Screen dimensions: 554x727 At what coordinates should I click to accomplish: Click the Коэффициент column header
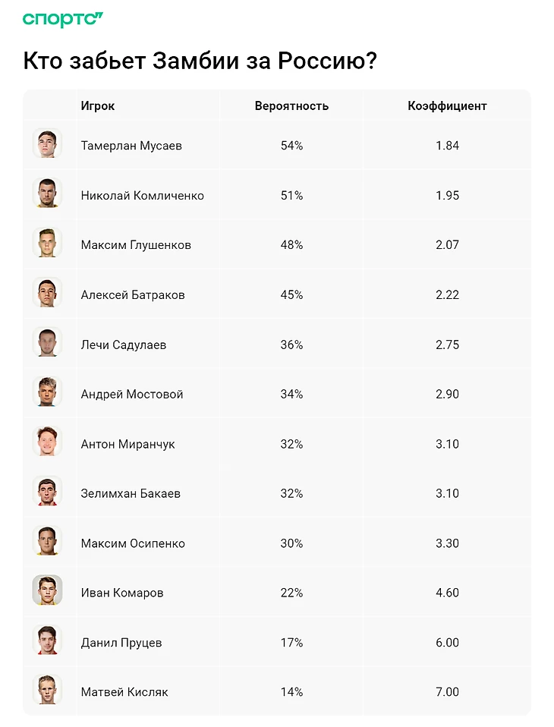[x=447, y=106]
